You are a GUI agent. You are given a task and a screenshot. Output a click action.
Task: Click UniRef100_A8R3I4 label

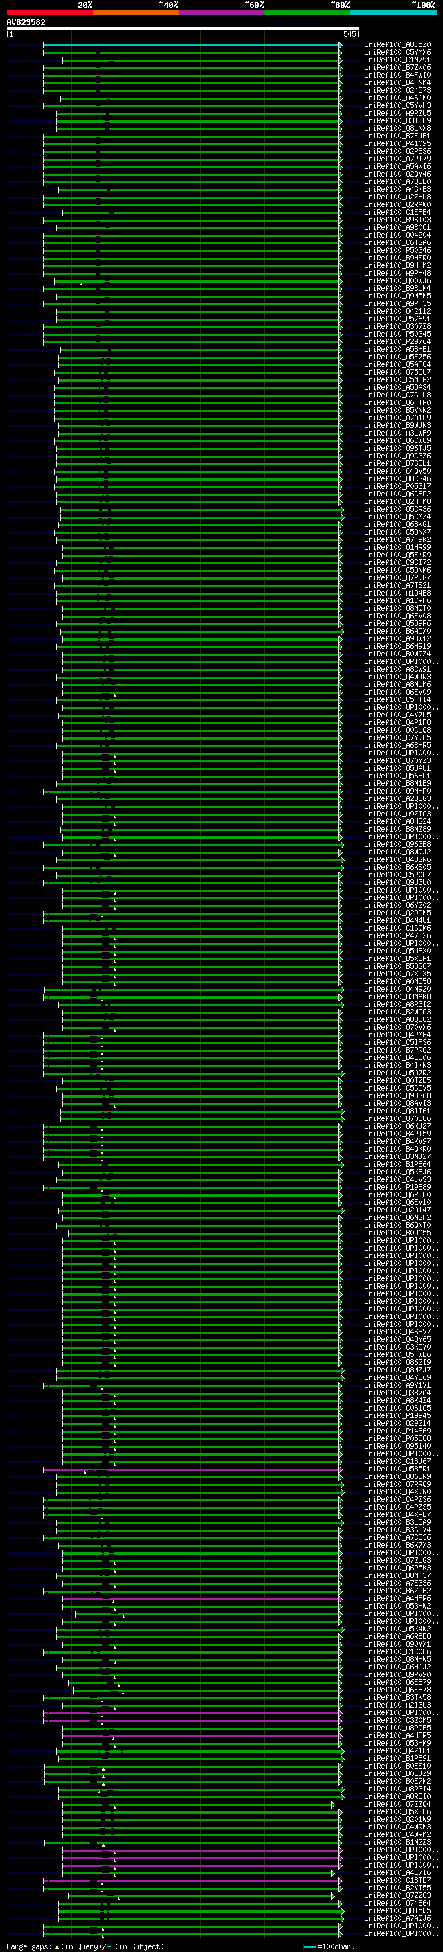[397, 1789]
